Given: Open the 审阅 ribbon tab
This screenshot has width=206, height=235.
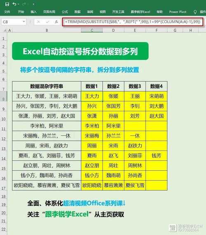Looking at the screenshot, I should click(90, 12).
